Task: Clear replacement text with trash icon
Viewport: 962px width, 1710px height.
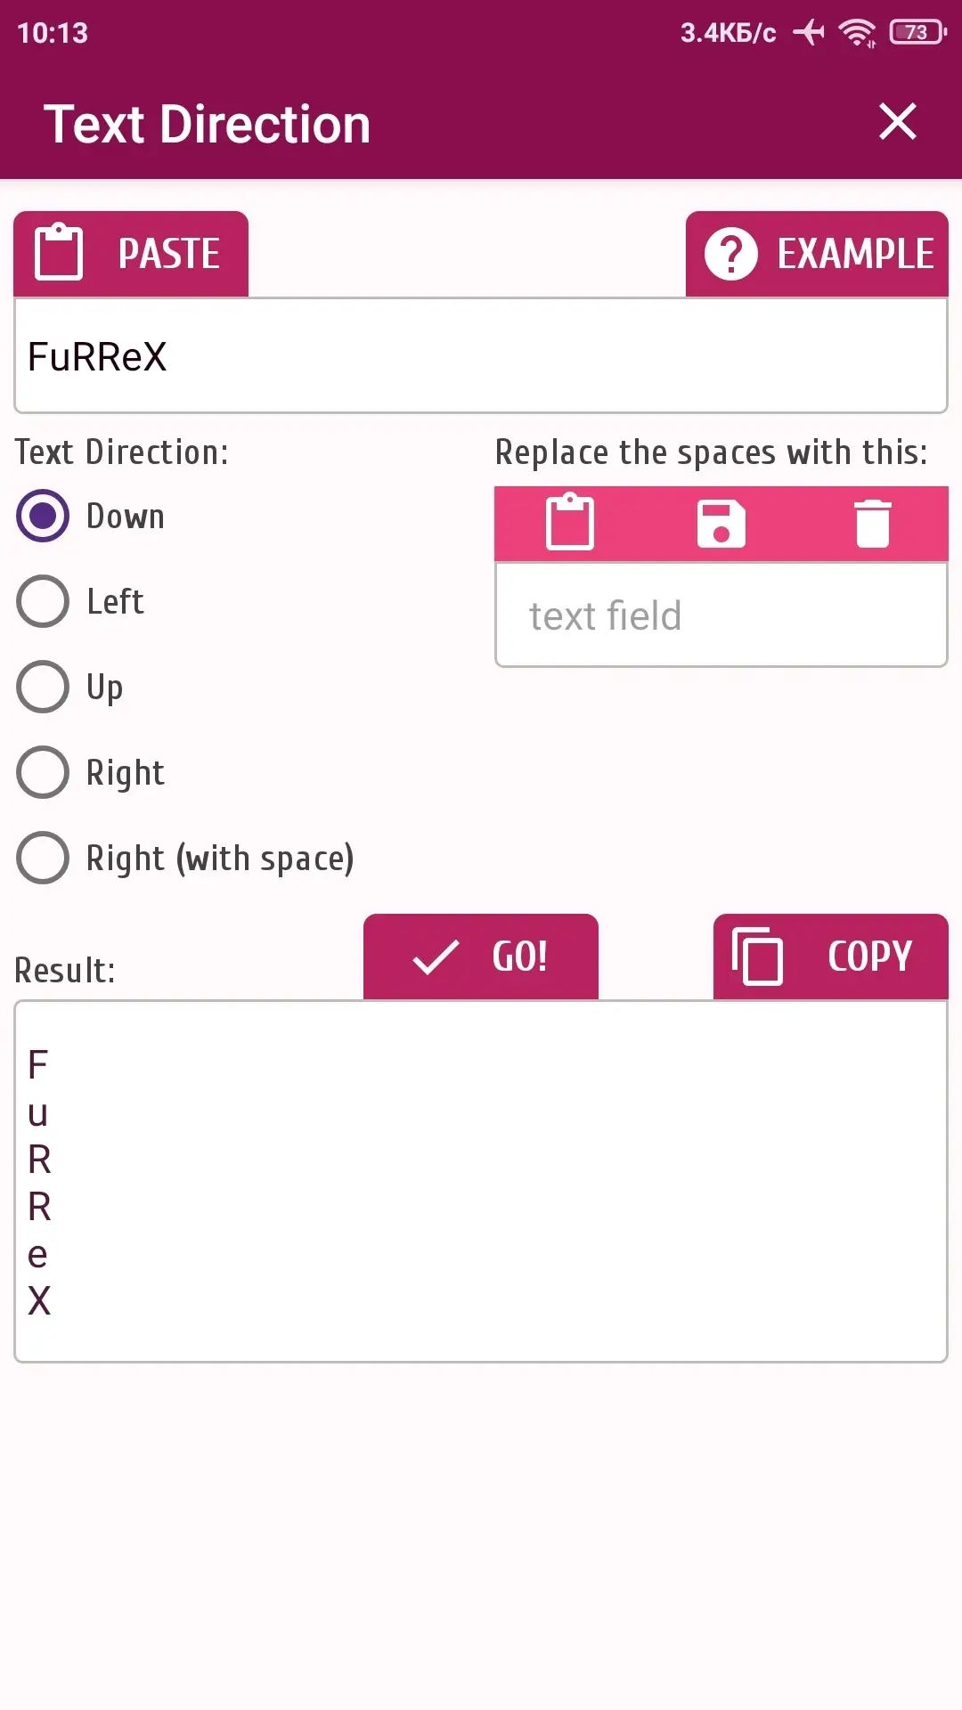Action: 873,524
